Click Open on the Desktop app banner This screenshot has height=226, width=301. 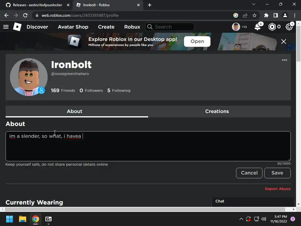pos(197,41)
